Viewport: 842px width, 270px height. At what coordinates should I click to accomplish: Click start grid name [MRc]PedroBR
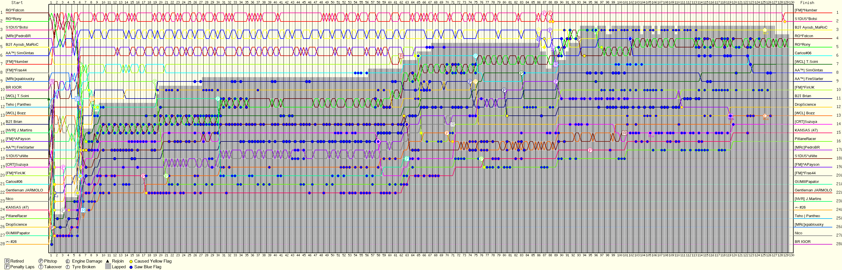[x=18, y=36]
